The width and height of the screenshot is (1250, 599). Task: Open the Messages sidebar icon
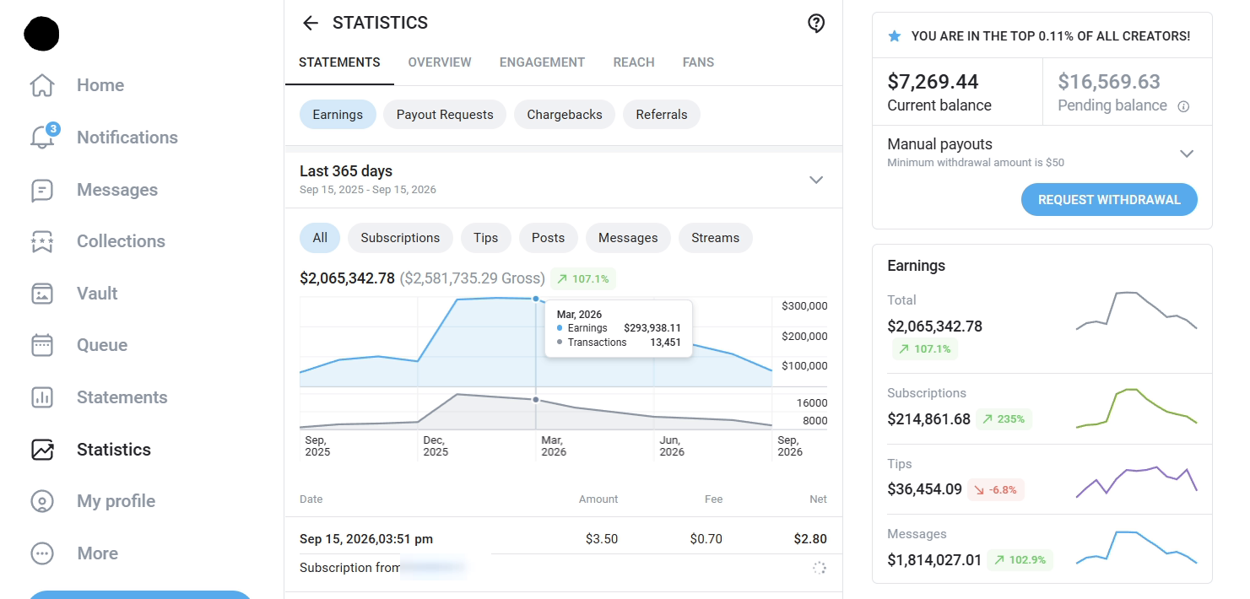(x=42, y=190)
